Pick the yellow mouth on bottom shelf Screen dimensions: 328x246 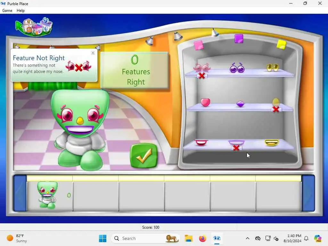point(272,143)
